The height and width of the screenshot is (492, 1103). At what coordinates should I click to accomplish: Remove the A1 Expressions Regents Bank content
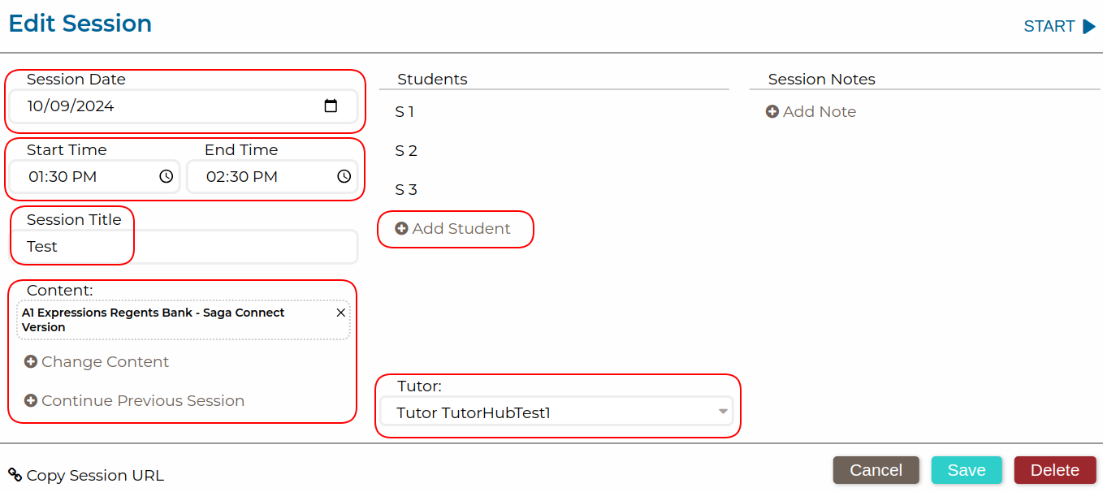tap(341, 313)
